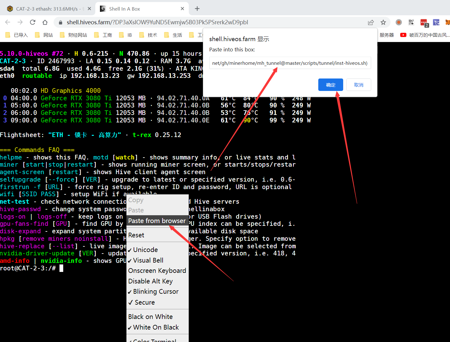Click the purple slashed extension icon
Viewport: 450px width, 342px height.
click(436, 22)
